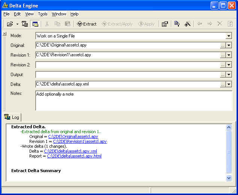Select the Log tab
The width and height of the screenshot is (238, 195).
pyautogui.click(x=12, y=117)
